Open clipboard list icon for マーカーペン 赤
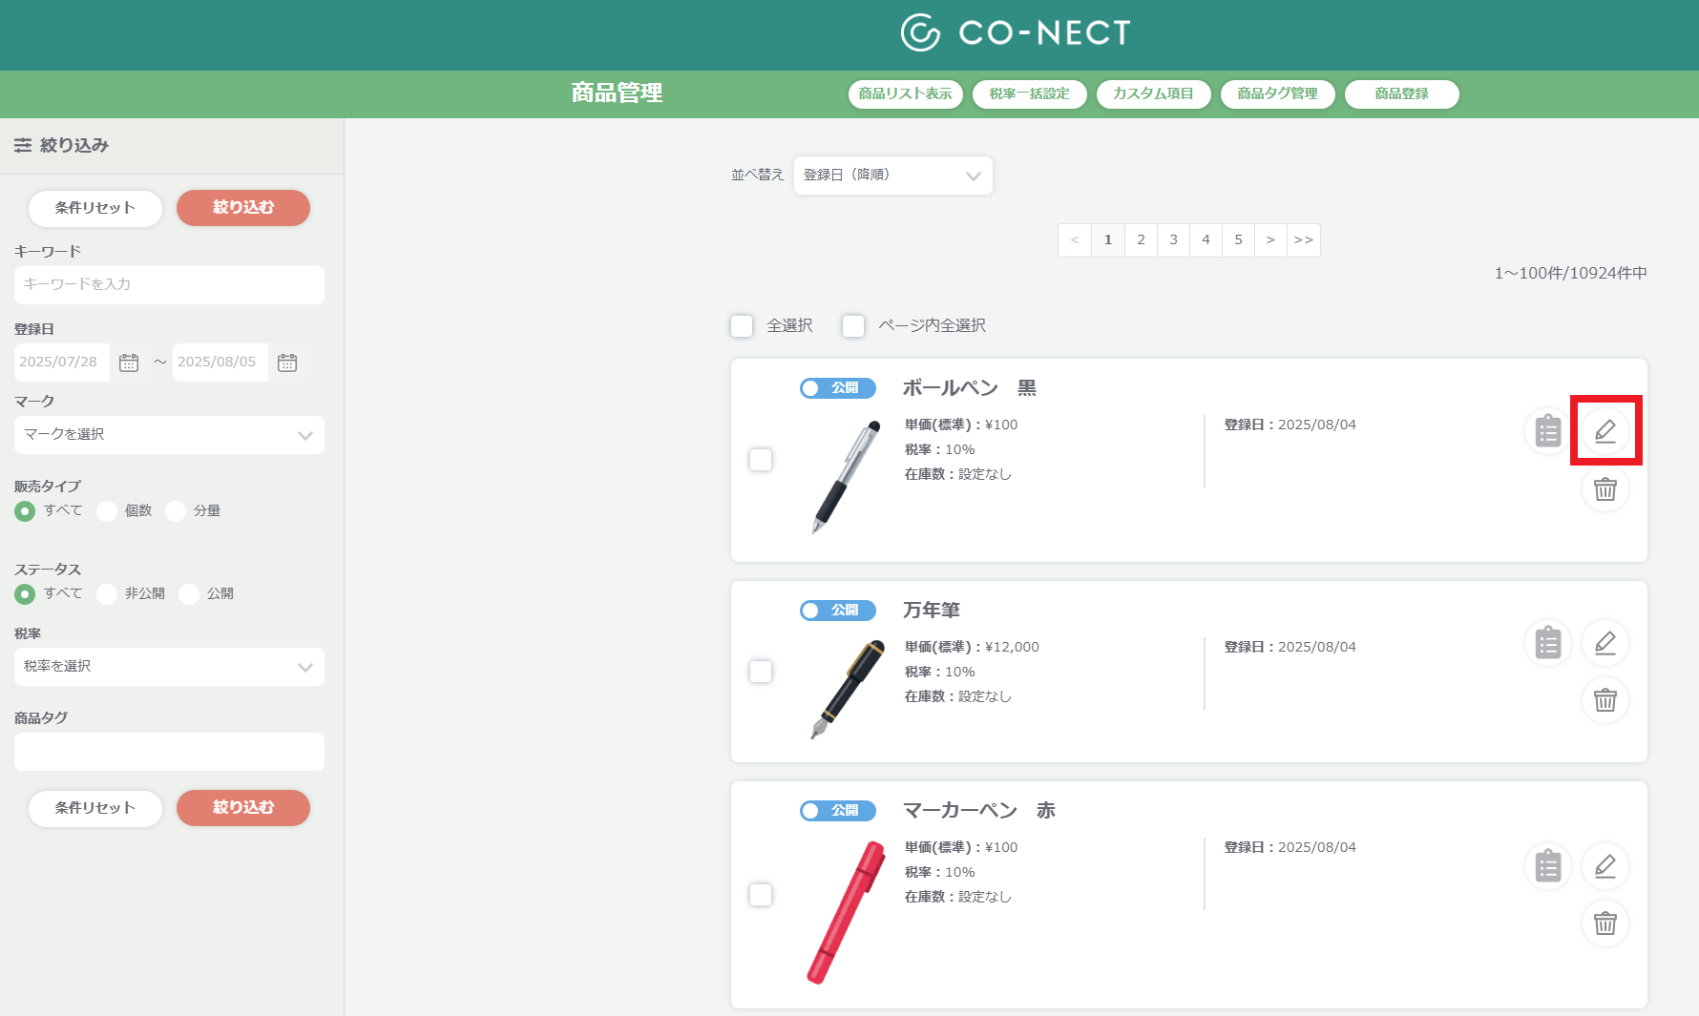 point(1548,866)
